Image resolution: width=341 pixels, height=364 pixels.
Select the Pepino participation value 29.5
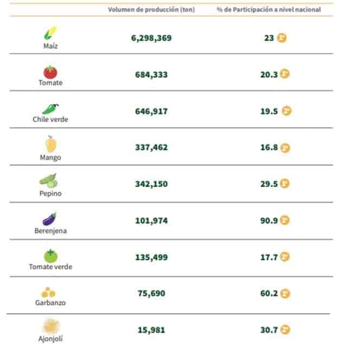coord(269,184)
